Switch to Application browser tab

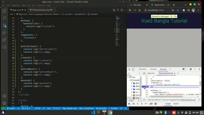160,5
